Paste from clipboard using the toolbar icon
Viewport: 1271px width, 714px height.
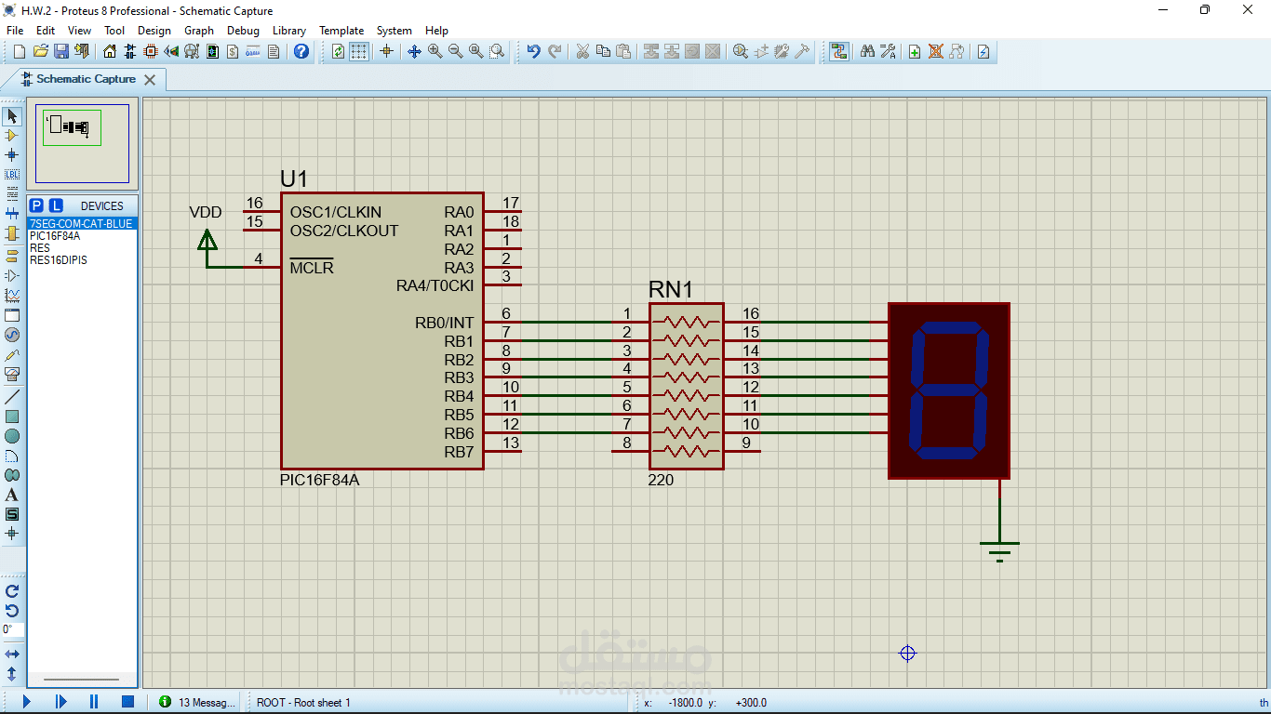(x=623, y=51)
